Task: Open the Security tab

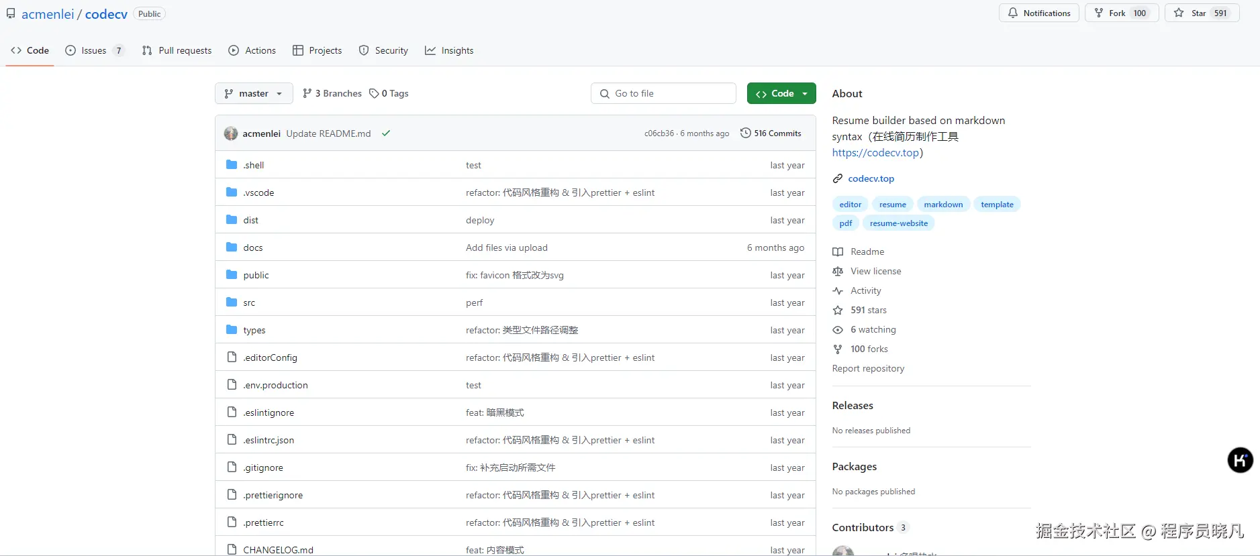Action: (383, 50)
